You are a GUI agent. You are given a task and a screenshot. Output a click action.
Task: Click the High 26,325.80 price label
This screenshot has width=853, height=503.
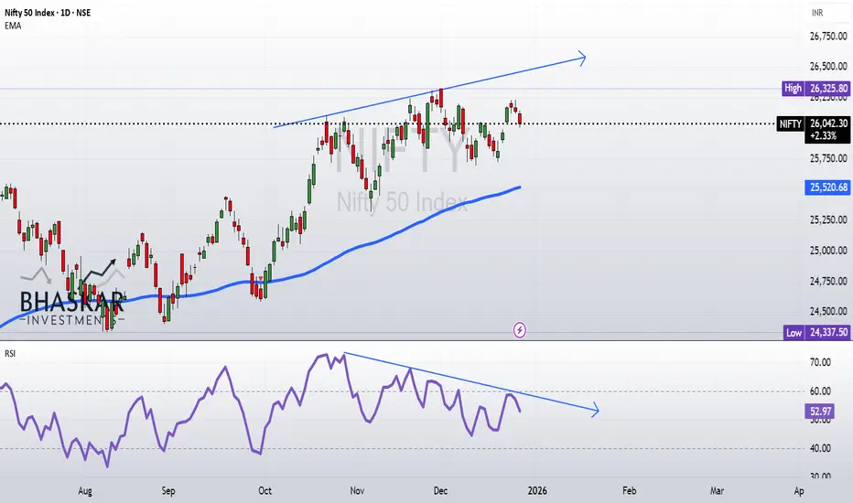[816, 88]
